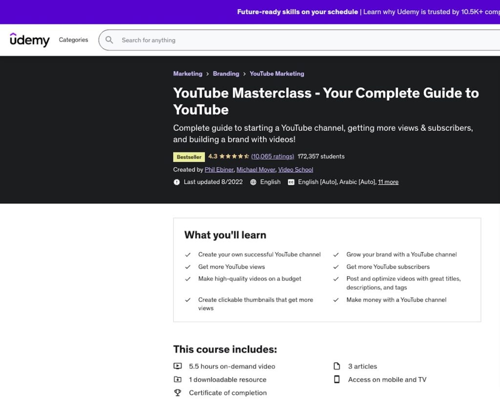Click breadcrumb chevron after Marketing
The width and height of the screenshot is (500, 403).
coord(208,74)
